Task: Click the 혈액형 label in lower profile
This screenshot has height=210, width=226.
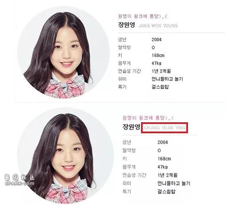Action: [x=129, y=150]
